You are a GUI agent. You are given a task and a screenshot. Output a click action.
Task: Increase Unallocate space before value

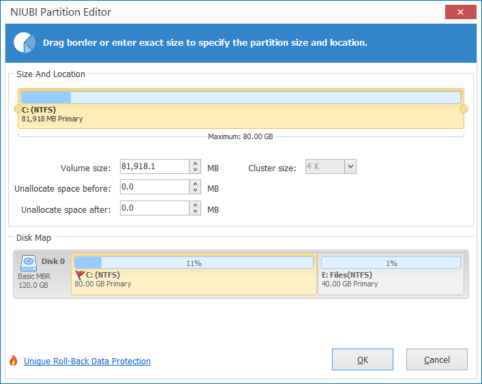(x=195, y=184)
